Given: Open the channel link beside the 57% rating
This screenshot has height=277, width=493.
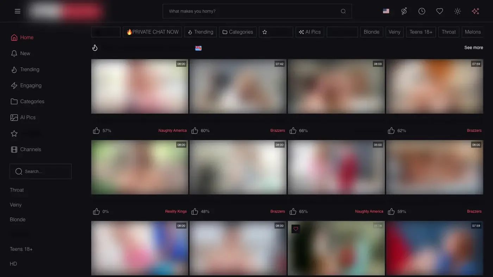Looking at the screenshot, I should pyautogui.click(x=173, y=130).
